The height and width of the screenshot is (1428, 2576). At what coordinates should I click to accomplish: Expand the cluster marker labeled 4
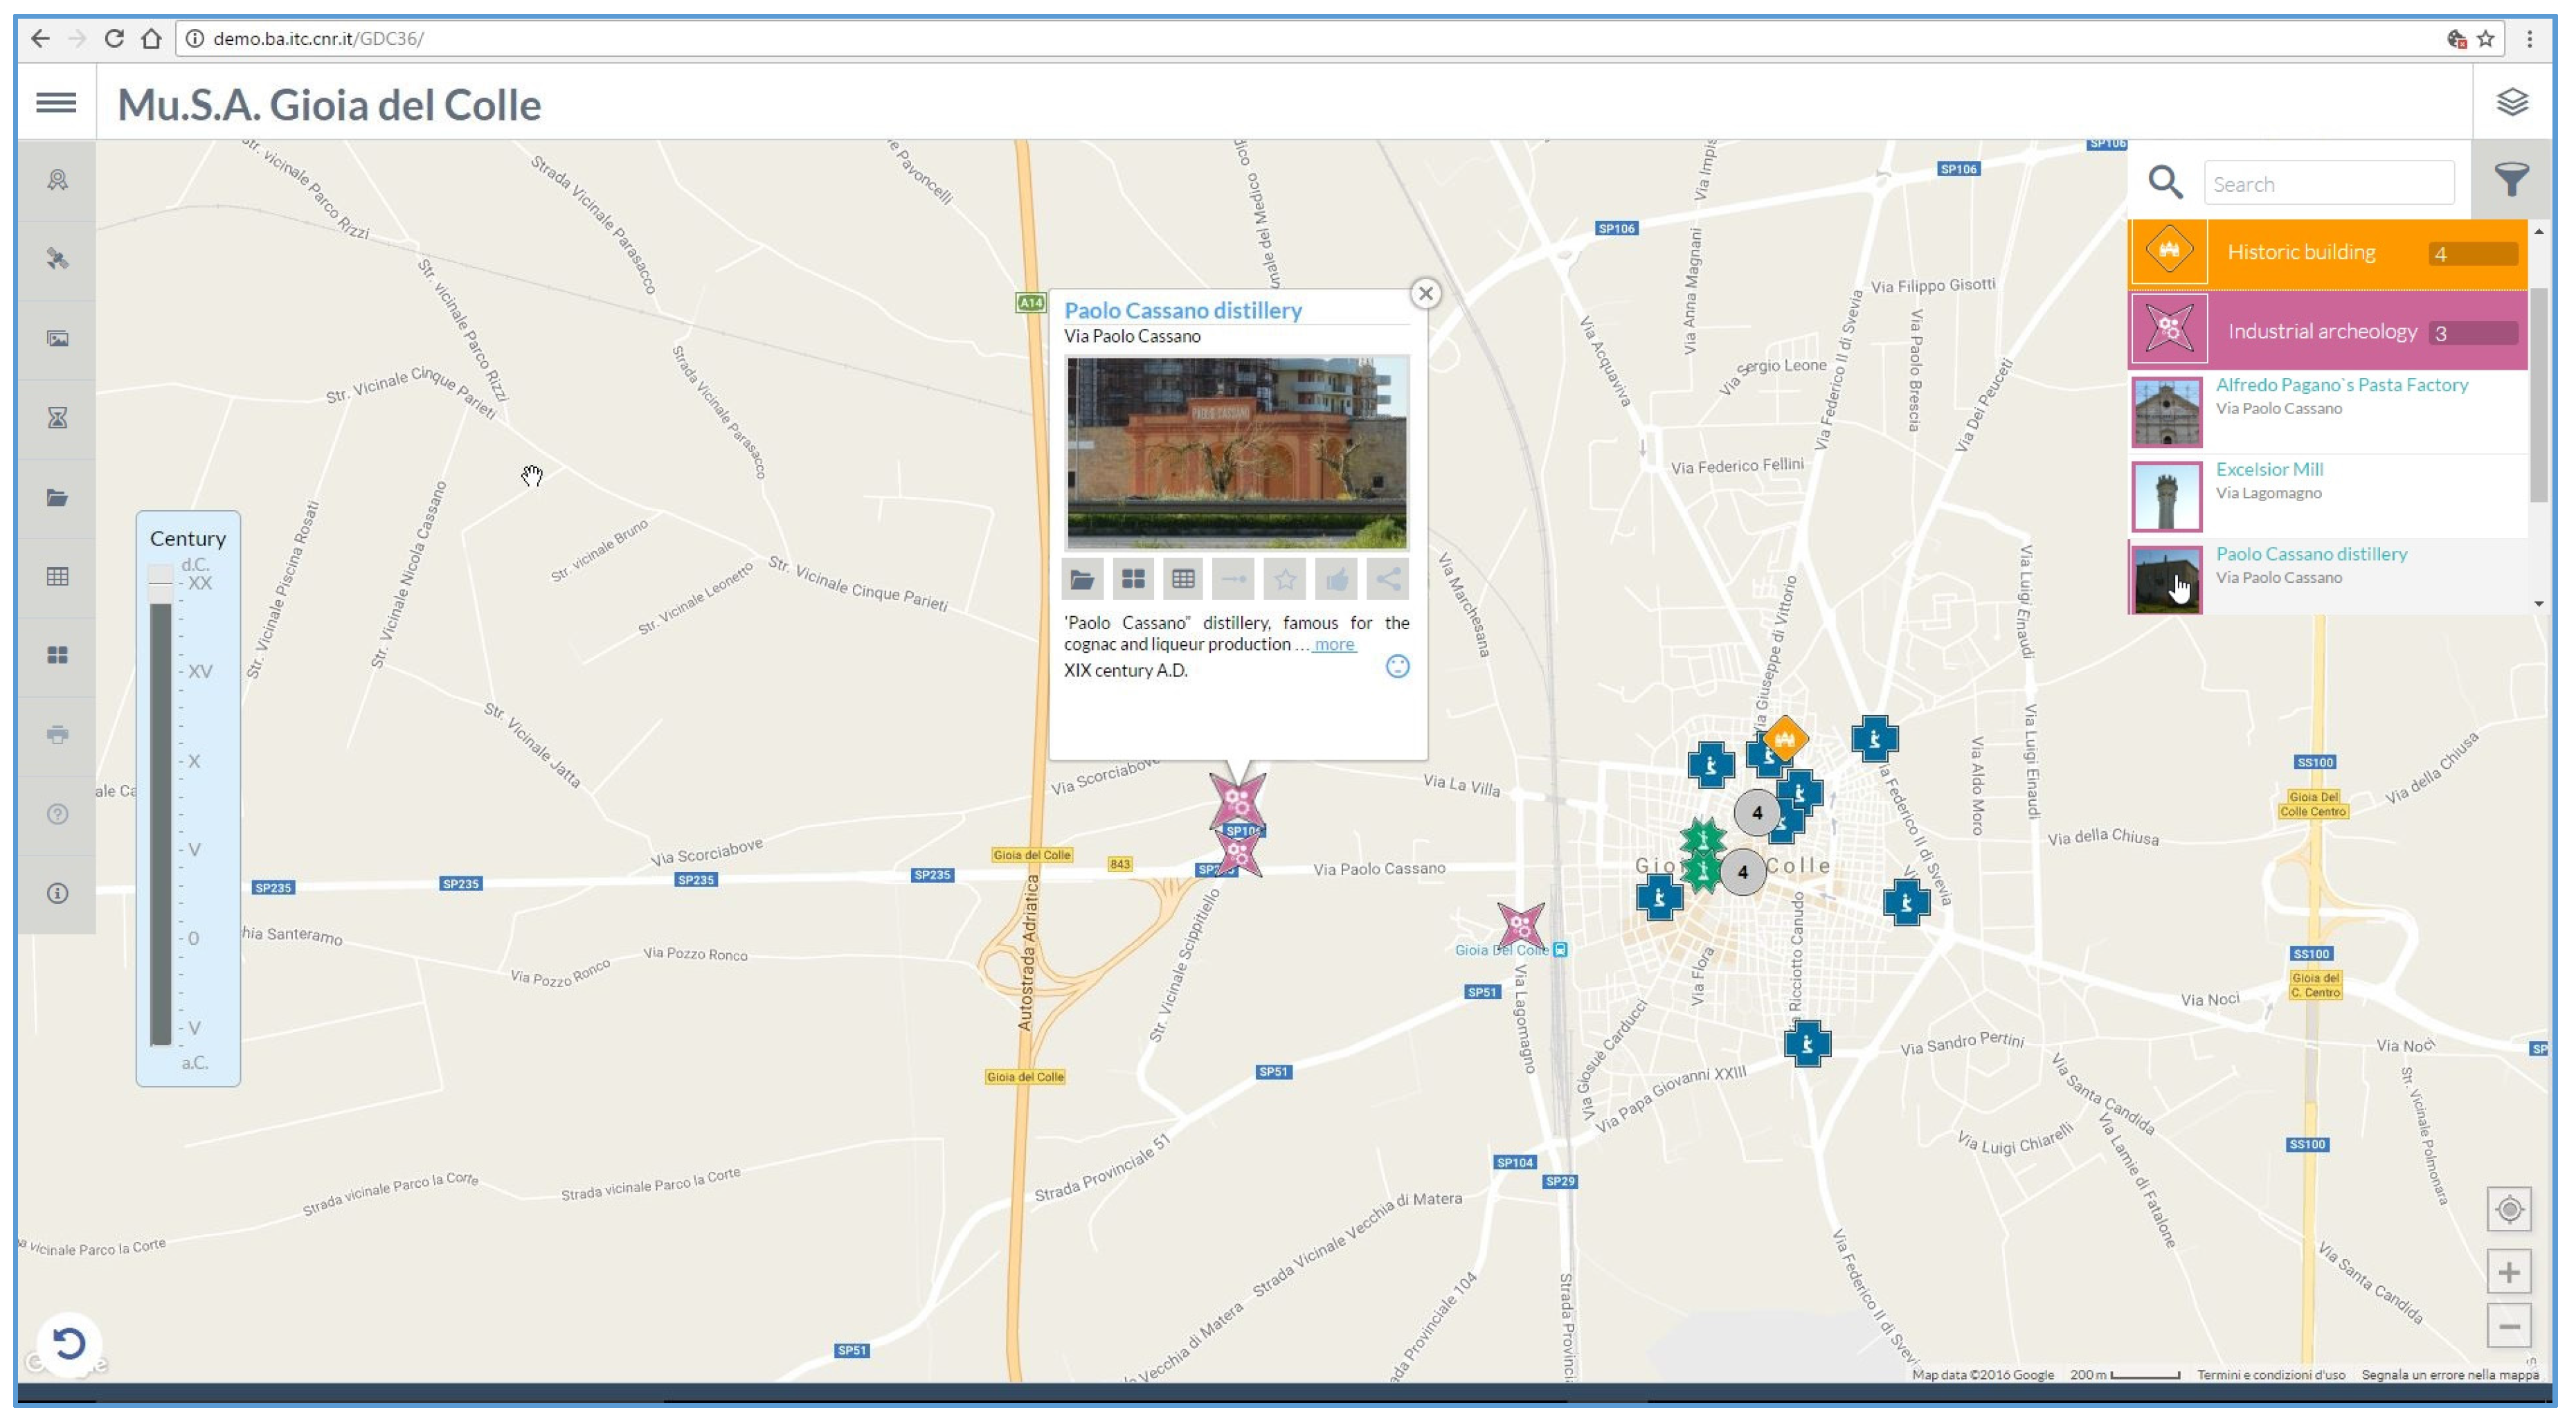(x=1756, y=813)
